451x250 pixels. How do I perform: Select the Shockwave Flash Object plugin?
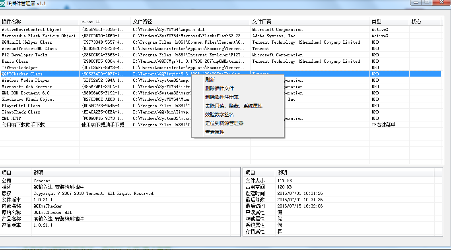tap(28, 99)
